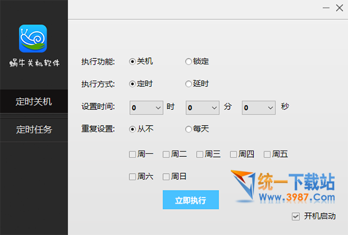
Task: Open the 定时关机 tab
Action: click(x=34, y=102)
